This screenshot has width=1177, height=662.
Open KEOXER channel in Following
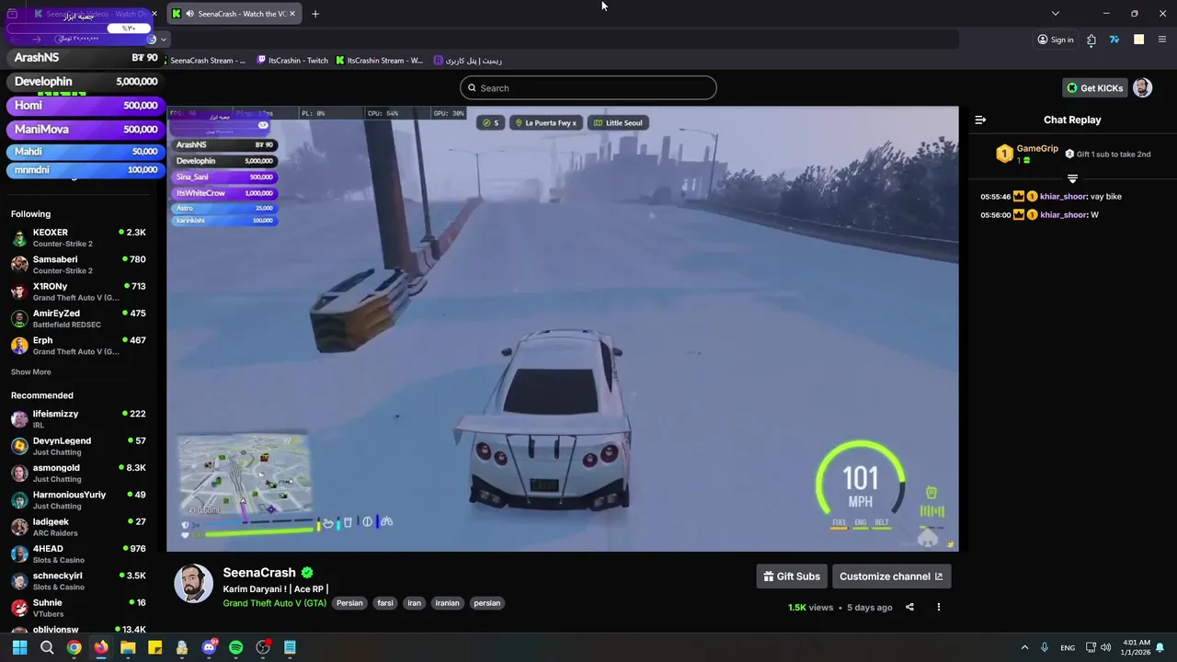pyautogui.click(x=78, y=238)
